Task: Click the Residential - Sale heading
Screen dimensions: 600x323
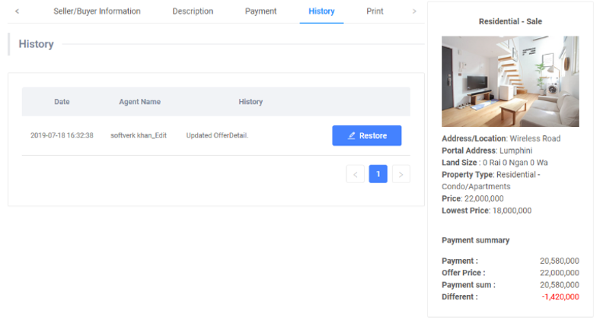Action: click(510, 22)
